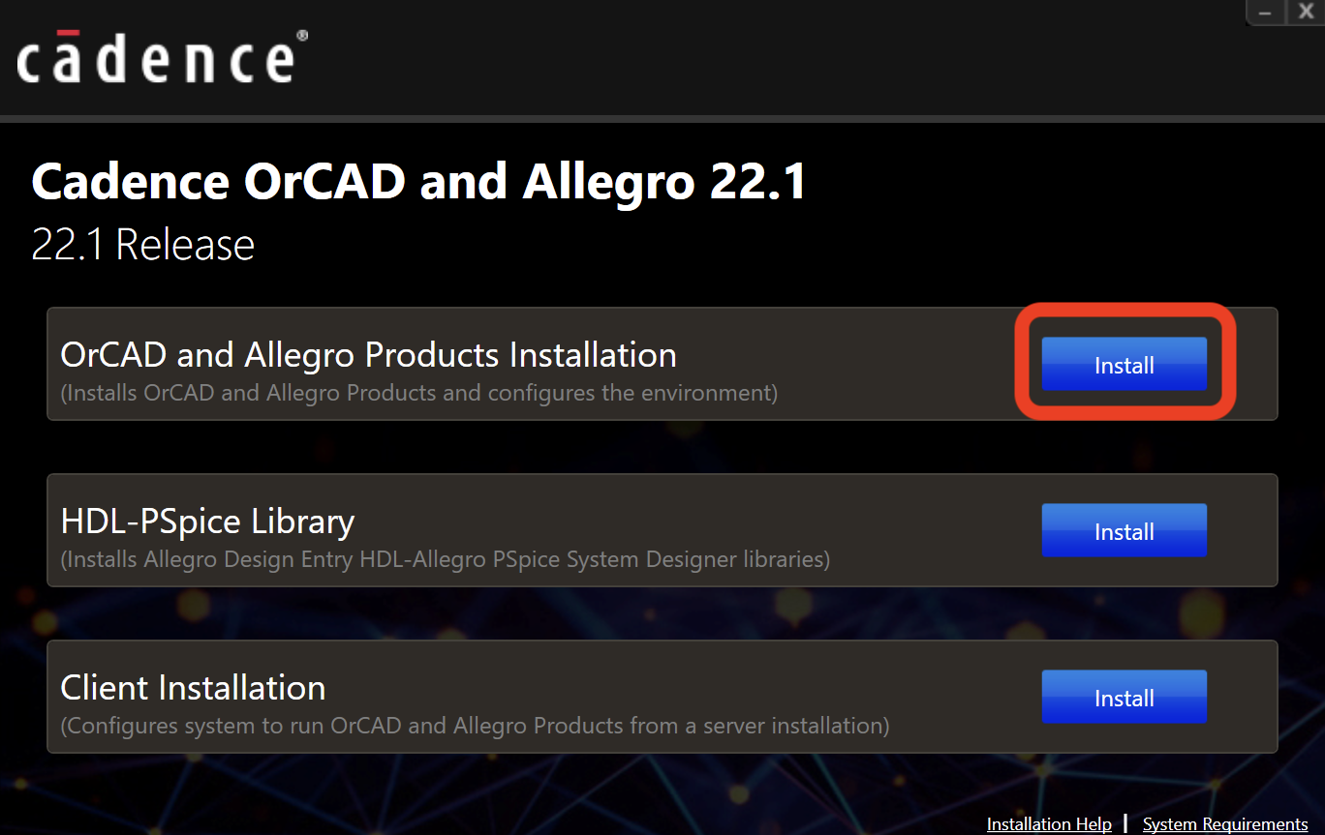The height and width of the screenshot is (835, 1325).
Task: Click the PSpice System Designer libraries description
Action: [x=446, y=559]
